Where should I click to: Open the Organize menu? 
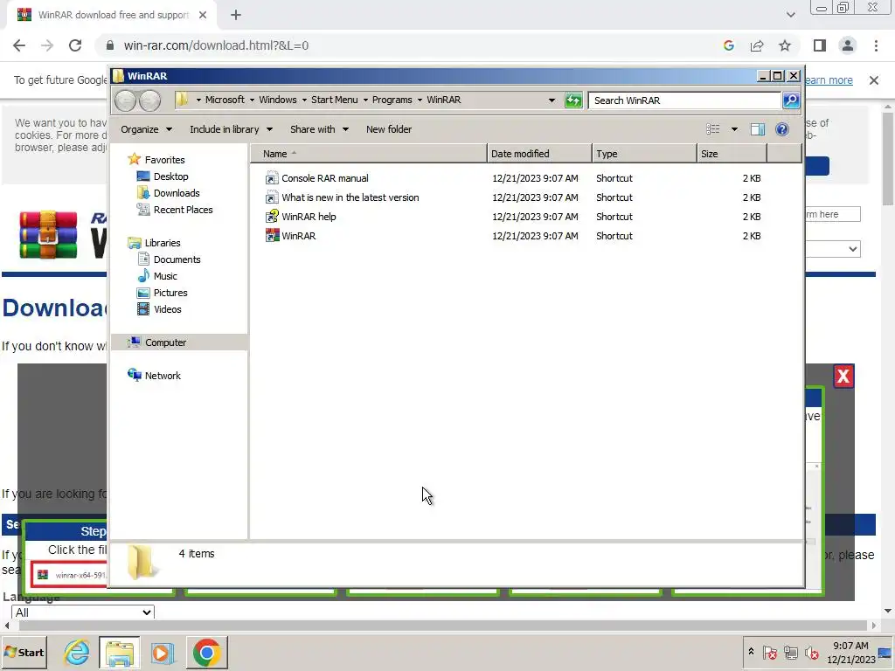(x=146, y=129)
